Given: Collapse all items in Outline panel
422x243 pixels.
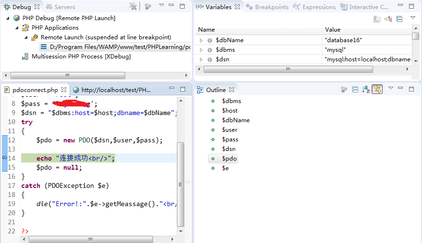Looking at the screenshot, I should (x=355, y=89).
